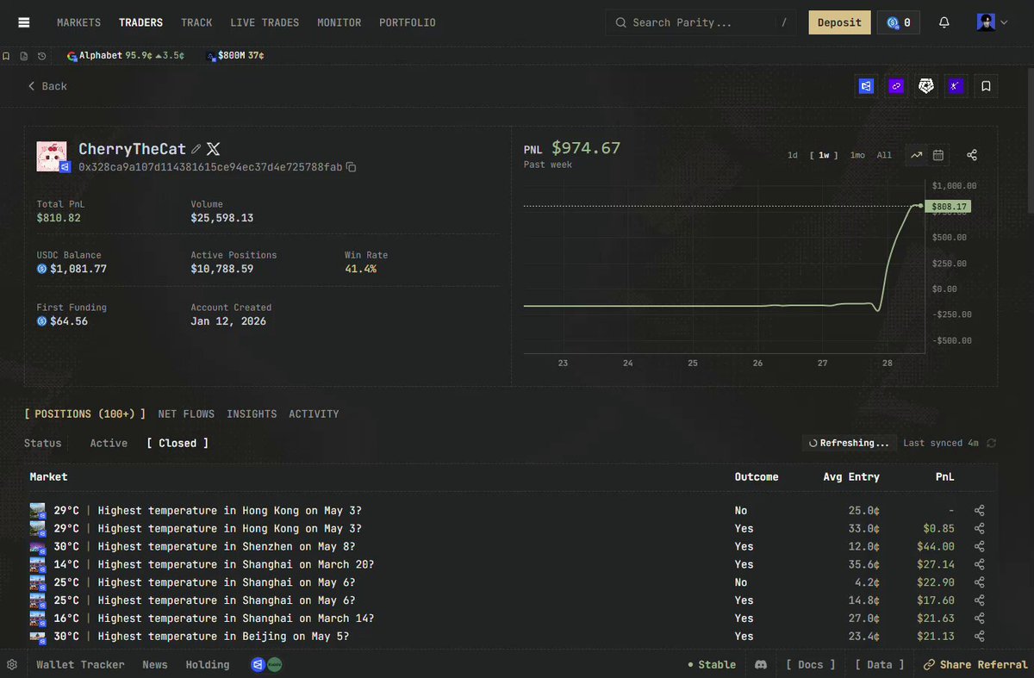
Task: Switch chart range to 1d
Action: click(793, 155)
